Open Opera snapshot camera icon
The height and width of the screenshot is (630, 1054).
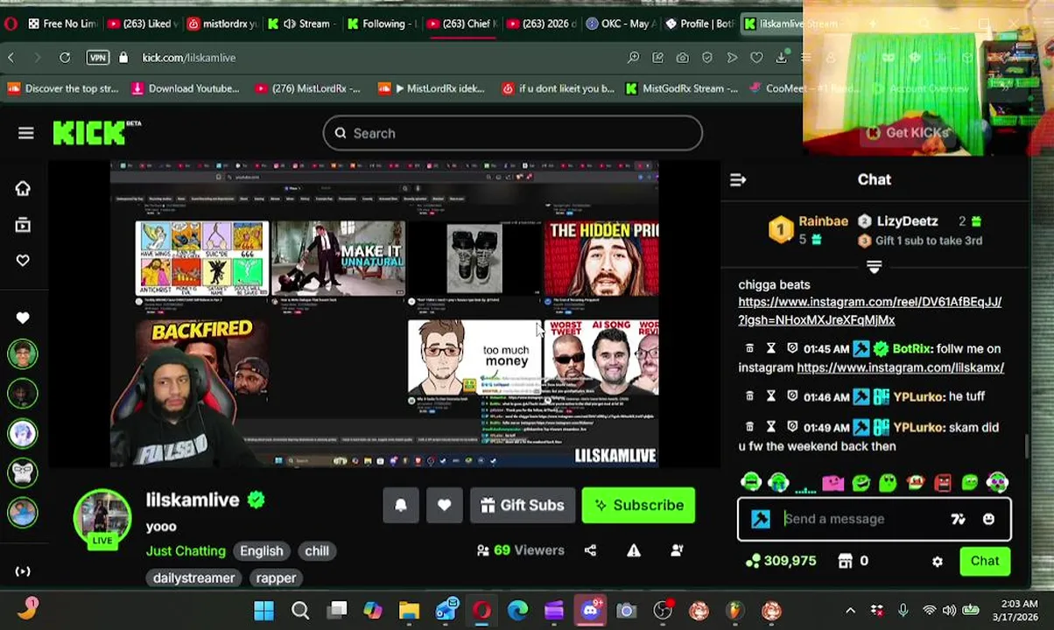coord(682,58)
